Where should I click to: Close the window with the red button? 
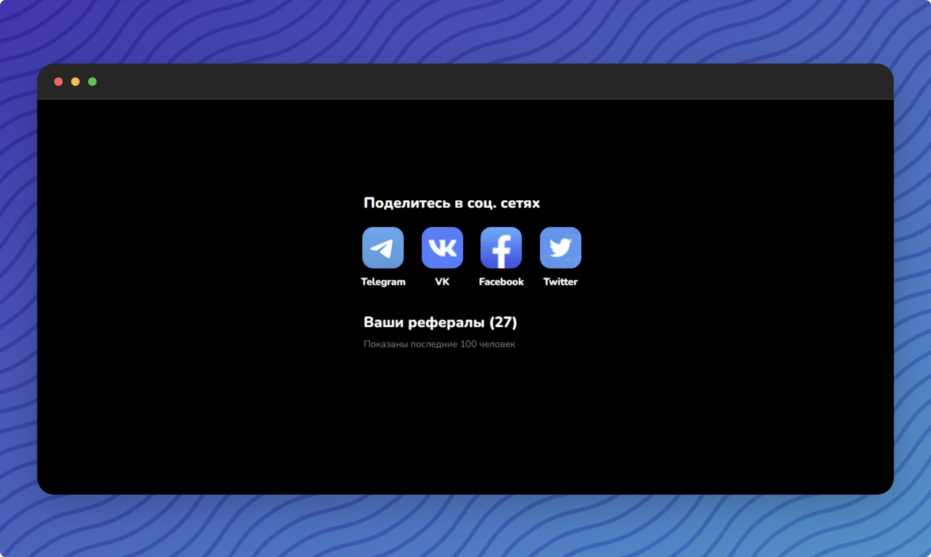pyautogui.click(x=58, y=82)
